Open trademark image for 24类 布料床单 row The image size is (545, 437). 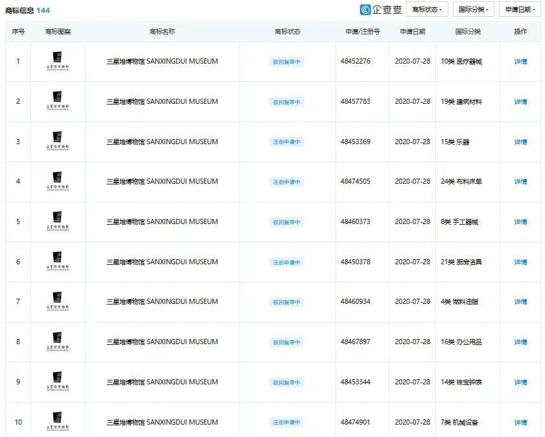pos(58,181)
